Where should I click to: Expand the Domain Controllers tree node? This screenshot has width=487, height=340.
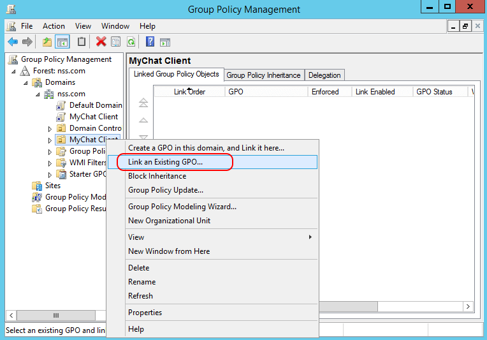click(x=50, y=128)
